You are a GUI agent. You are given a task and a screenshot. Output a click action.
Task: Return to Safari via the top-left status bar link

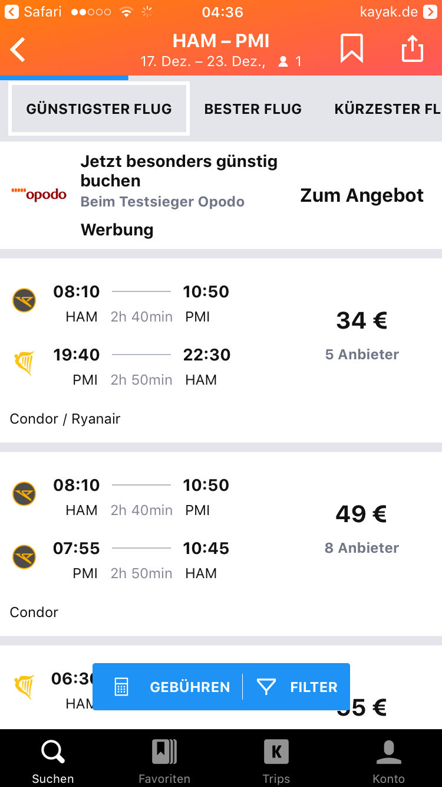tap(34, 12)
